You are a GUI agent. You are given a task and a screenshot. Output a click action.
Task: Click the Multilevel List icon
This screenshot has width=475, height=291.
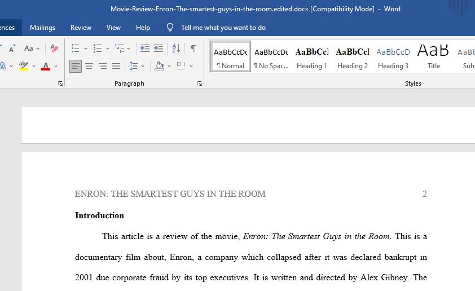(120, 48)
